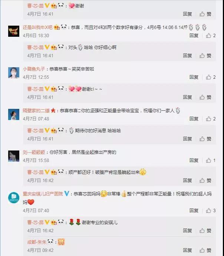Viewport: 224px width, 256px height.
Task: Reply to 成都-朱朱's comment
Action: click(187, 250)
